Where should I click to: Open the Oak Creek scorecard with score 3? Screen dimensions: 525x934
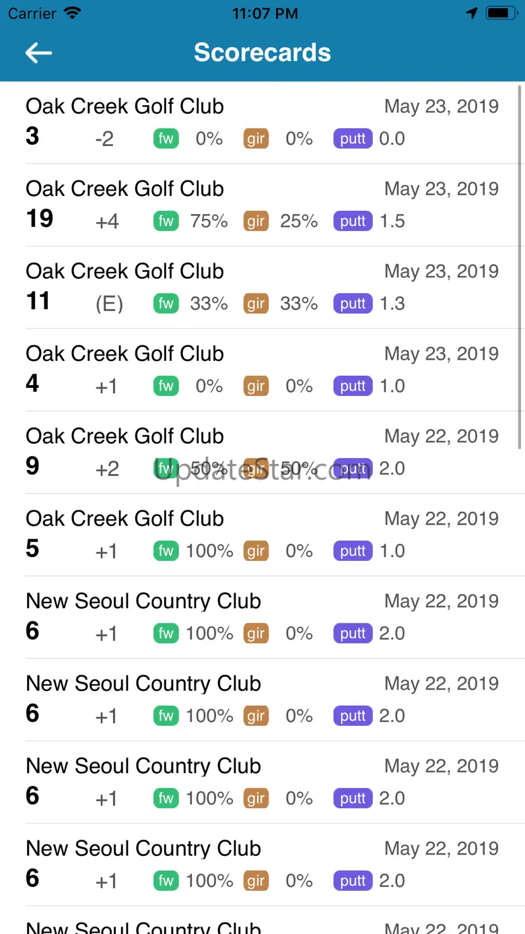262,123
